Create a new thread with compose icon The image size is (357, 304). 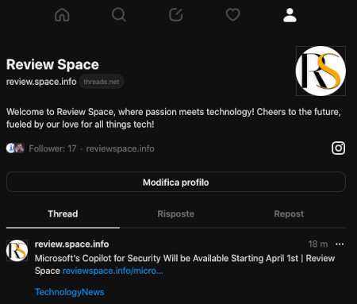coord(176,14)
